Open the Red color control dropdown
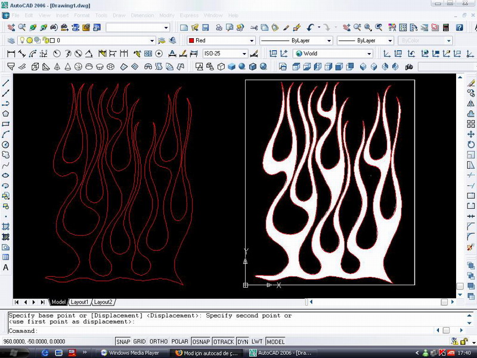The image size is (477, 358). click(x=252, y=41)
